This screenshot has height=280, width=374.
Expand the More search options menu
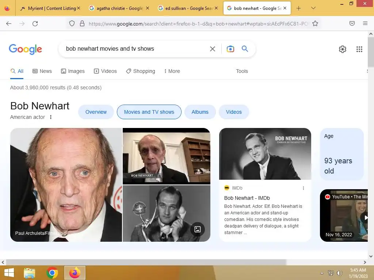point(172,71)
